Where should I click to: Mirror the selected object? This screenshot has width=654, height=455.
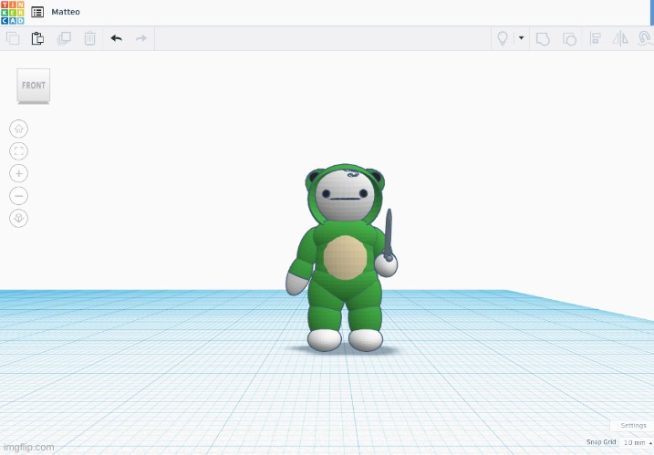click(x=620, y=39)
